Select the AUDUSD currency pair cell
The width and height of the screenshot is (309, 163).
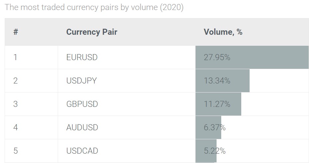point(127,128)
